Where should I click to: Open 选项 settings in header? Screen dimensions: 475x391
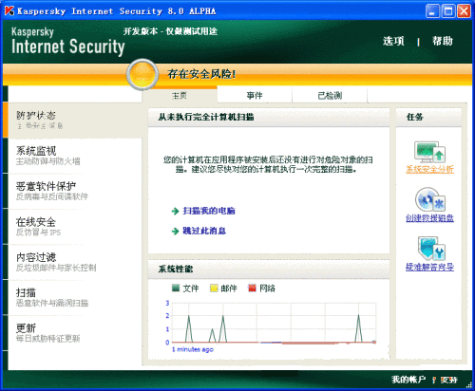coord(393,41)
